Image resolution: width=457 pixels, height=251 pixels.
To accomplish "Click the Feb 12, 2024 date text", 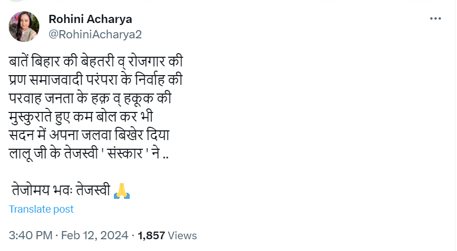I will [x=94, y=236].
